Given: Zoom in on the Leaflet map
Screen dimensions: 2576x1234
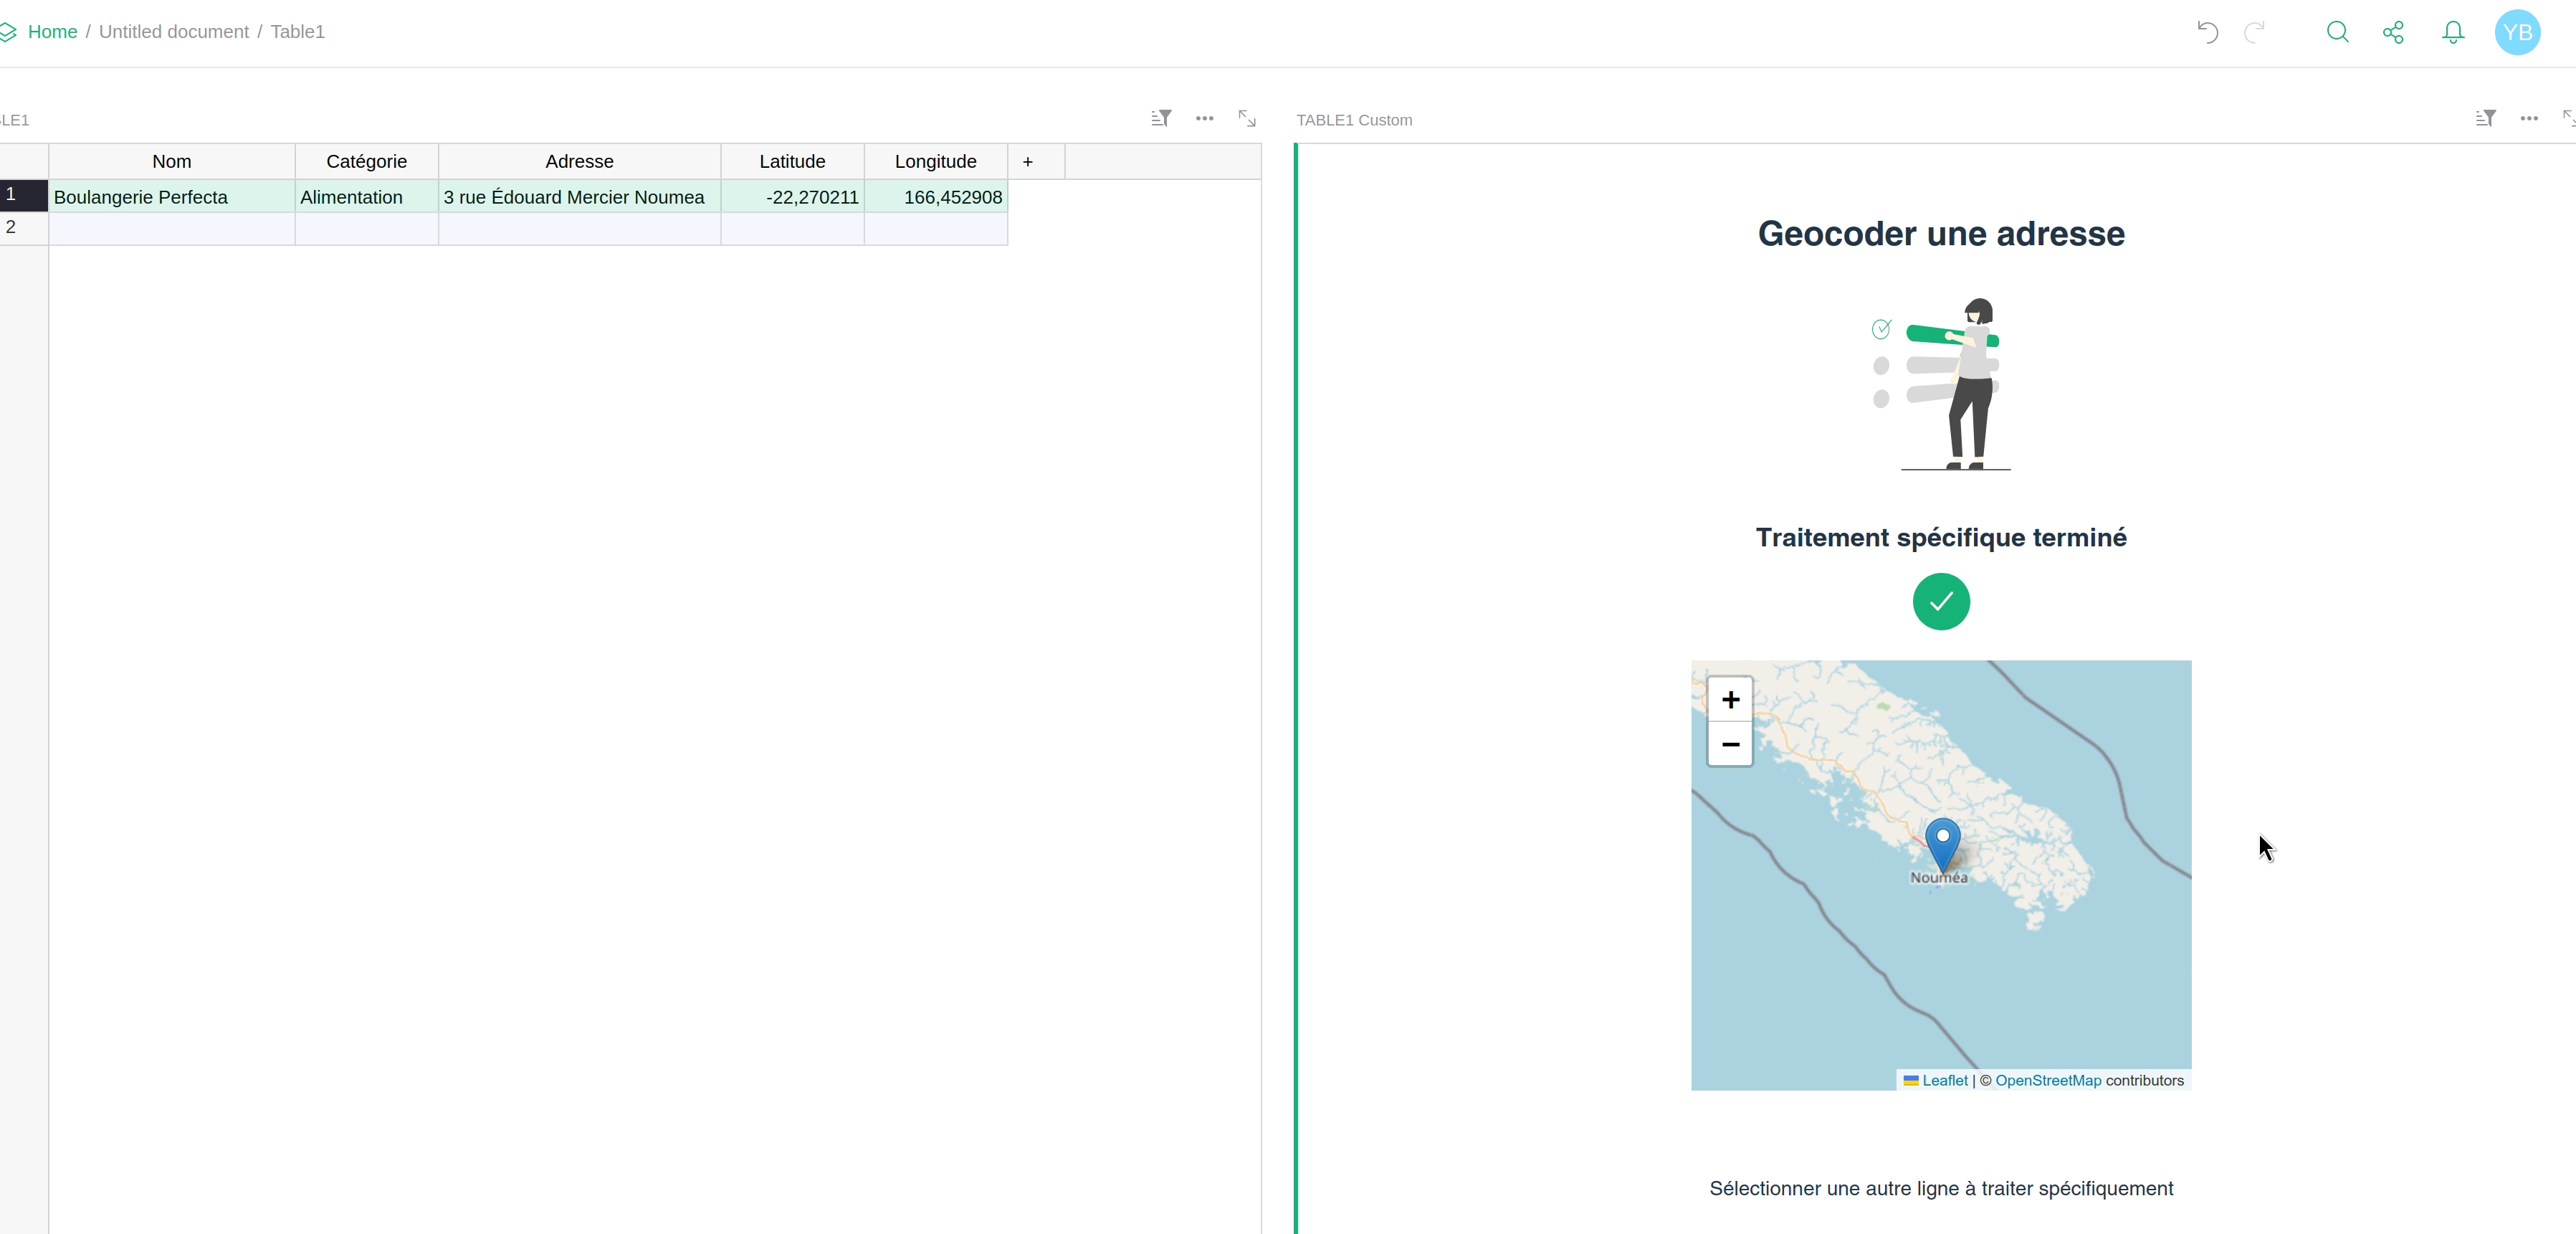Looking at the screenshot, I should 1730,700.
